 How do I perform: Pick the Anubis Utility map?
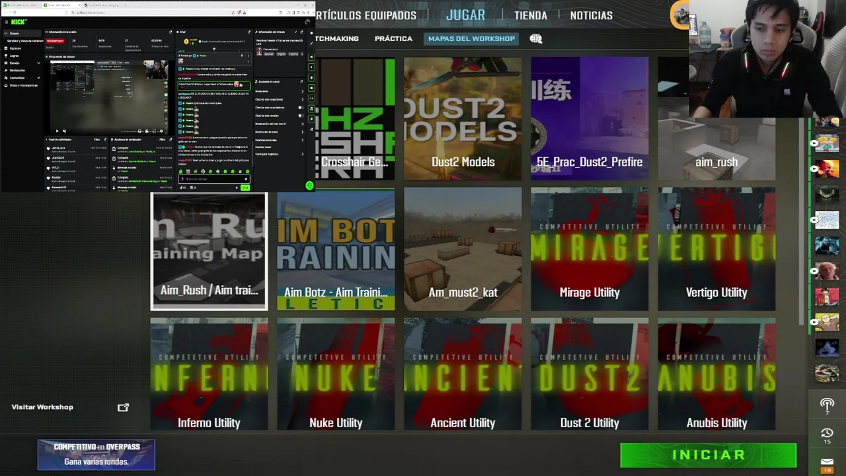716,374
